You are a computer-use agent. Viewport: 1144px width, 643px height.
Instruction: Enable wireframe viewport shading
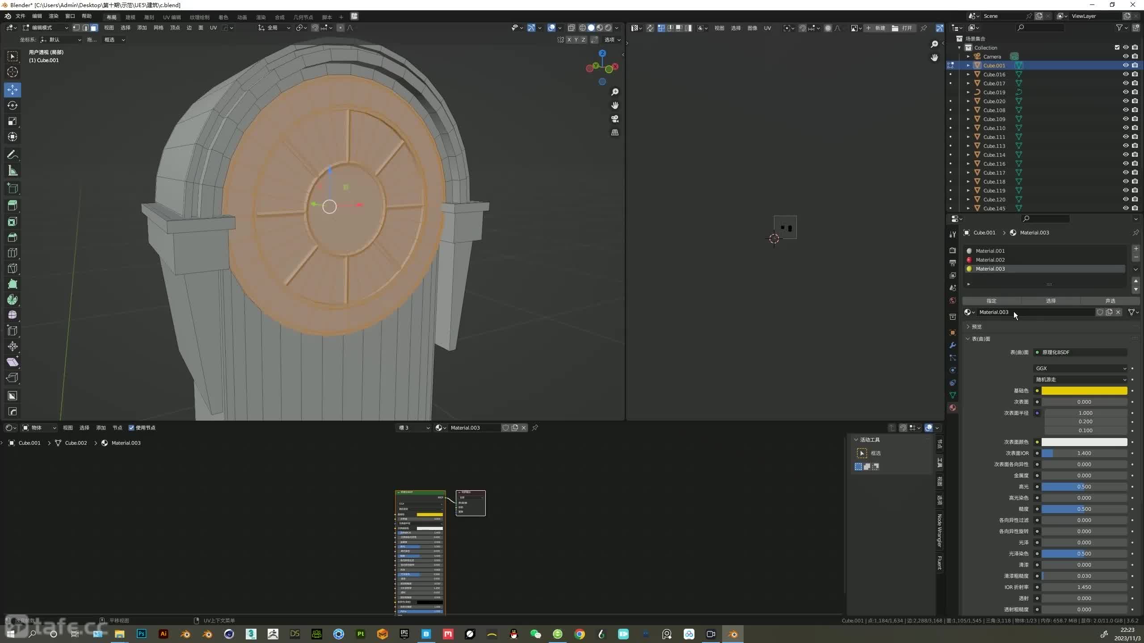583,28
